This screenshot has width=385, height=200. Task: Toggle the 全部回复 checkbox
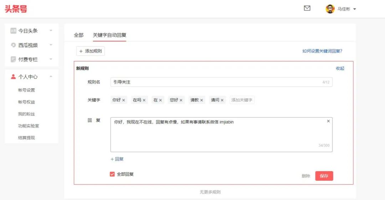tap(112, 174)
